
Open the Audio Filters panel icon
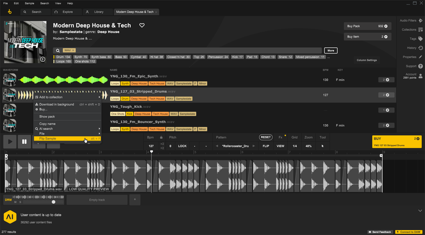[x=420, y=21]
